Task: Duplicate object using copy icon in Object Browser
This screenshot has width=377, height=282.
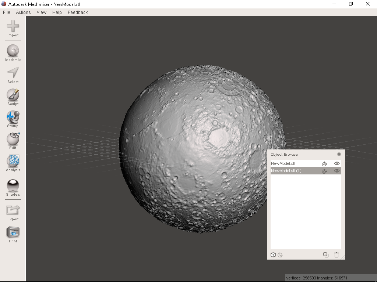Action: [325, 254]
